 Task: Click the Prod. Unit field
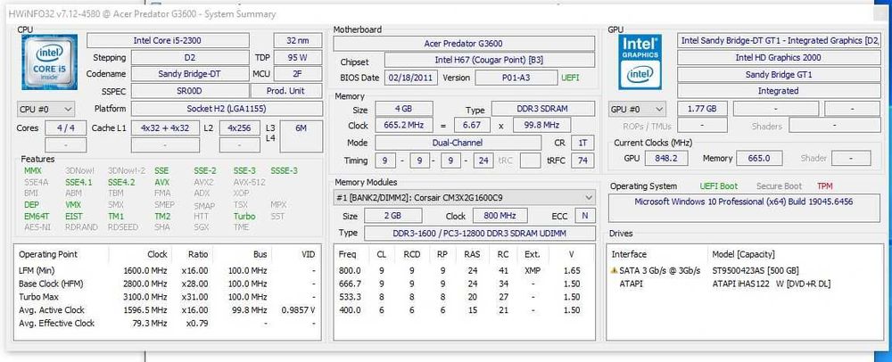coord(286,91)
